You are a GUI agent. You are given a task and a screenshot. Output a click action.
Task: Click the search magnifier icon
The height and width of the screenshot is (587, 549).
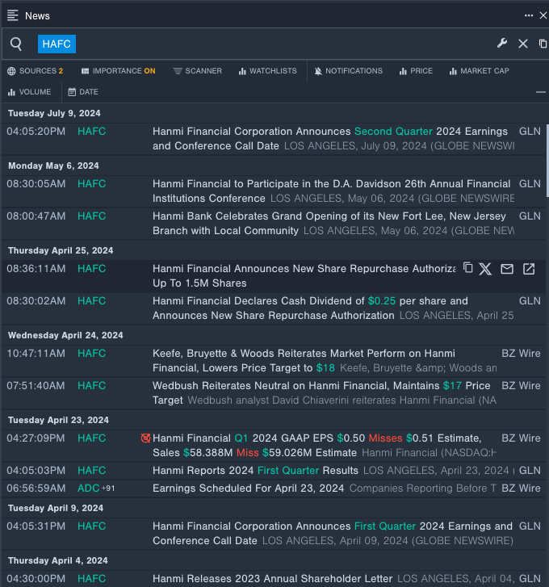(16, 44)
